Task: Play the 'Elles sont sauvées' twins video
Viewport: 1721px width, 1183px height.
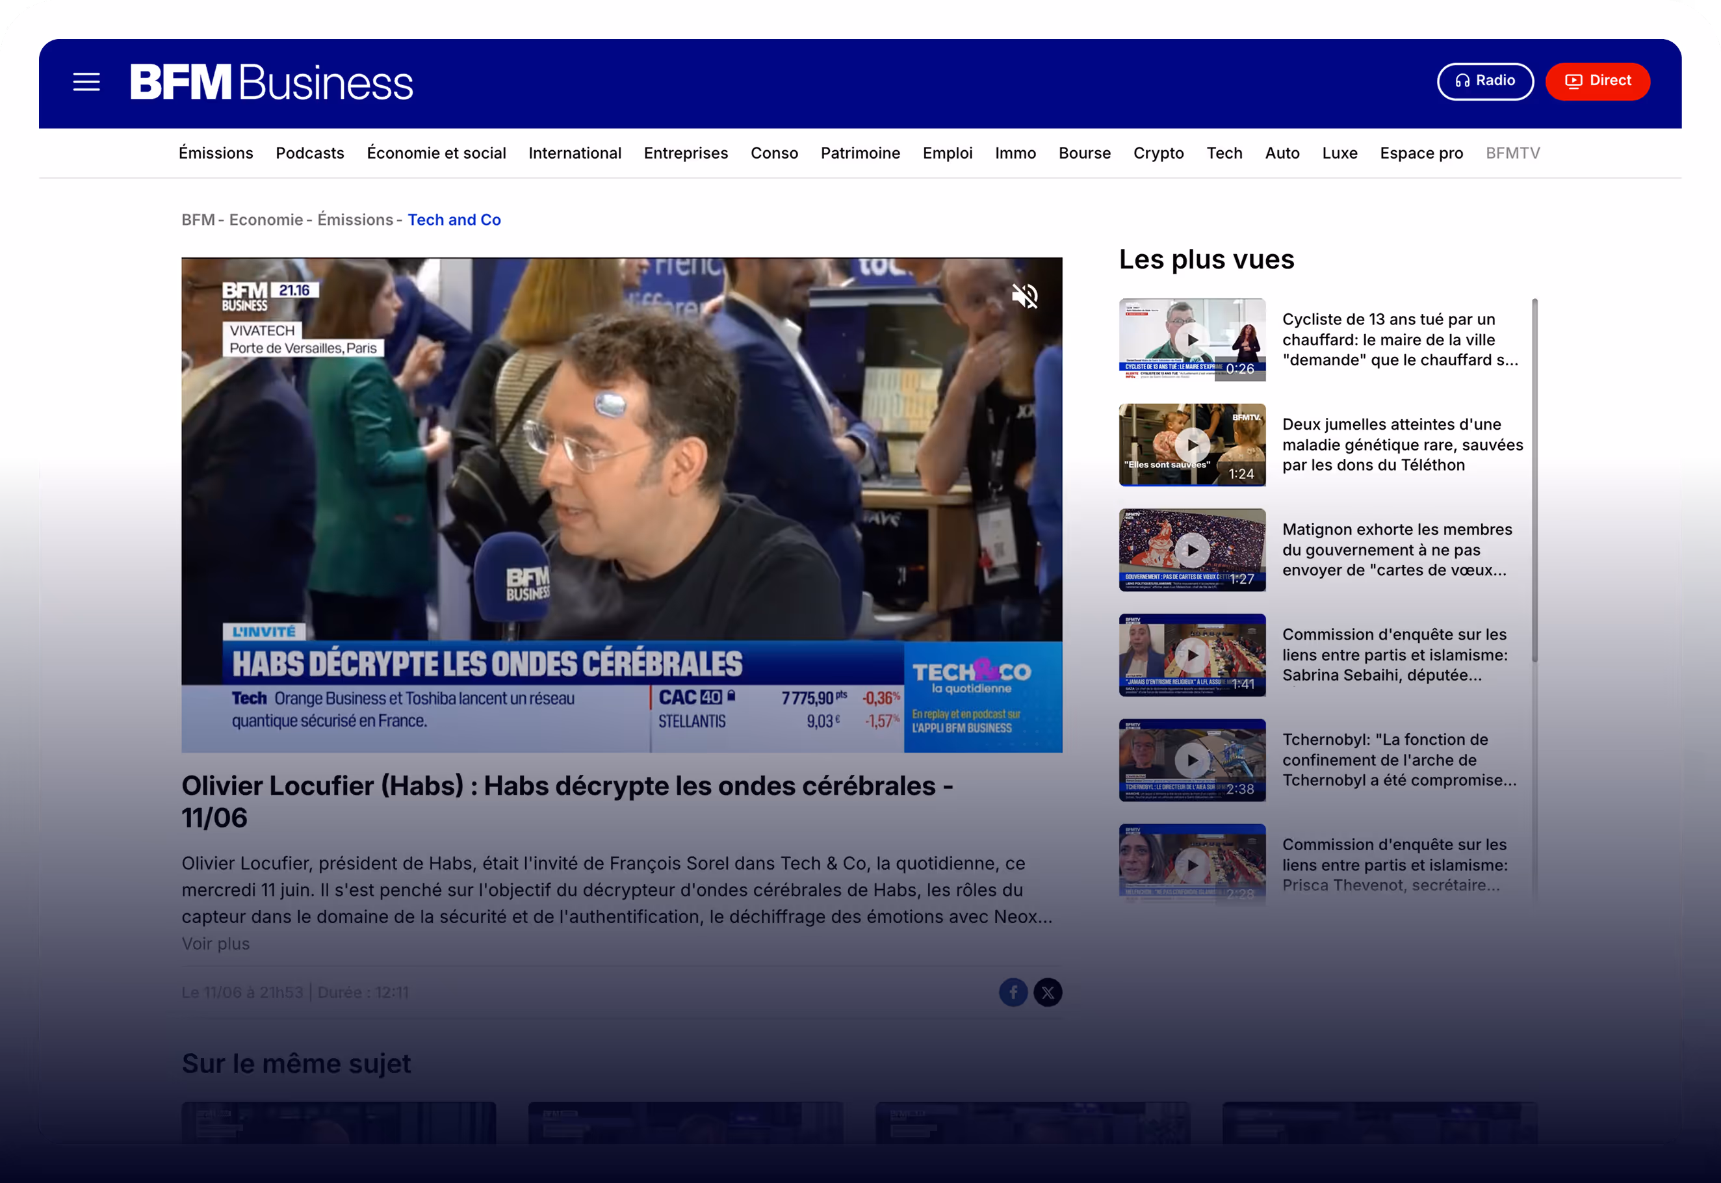Action: coord(1192,445)
